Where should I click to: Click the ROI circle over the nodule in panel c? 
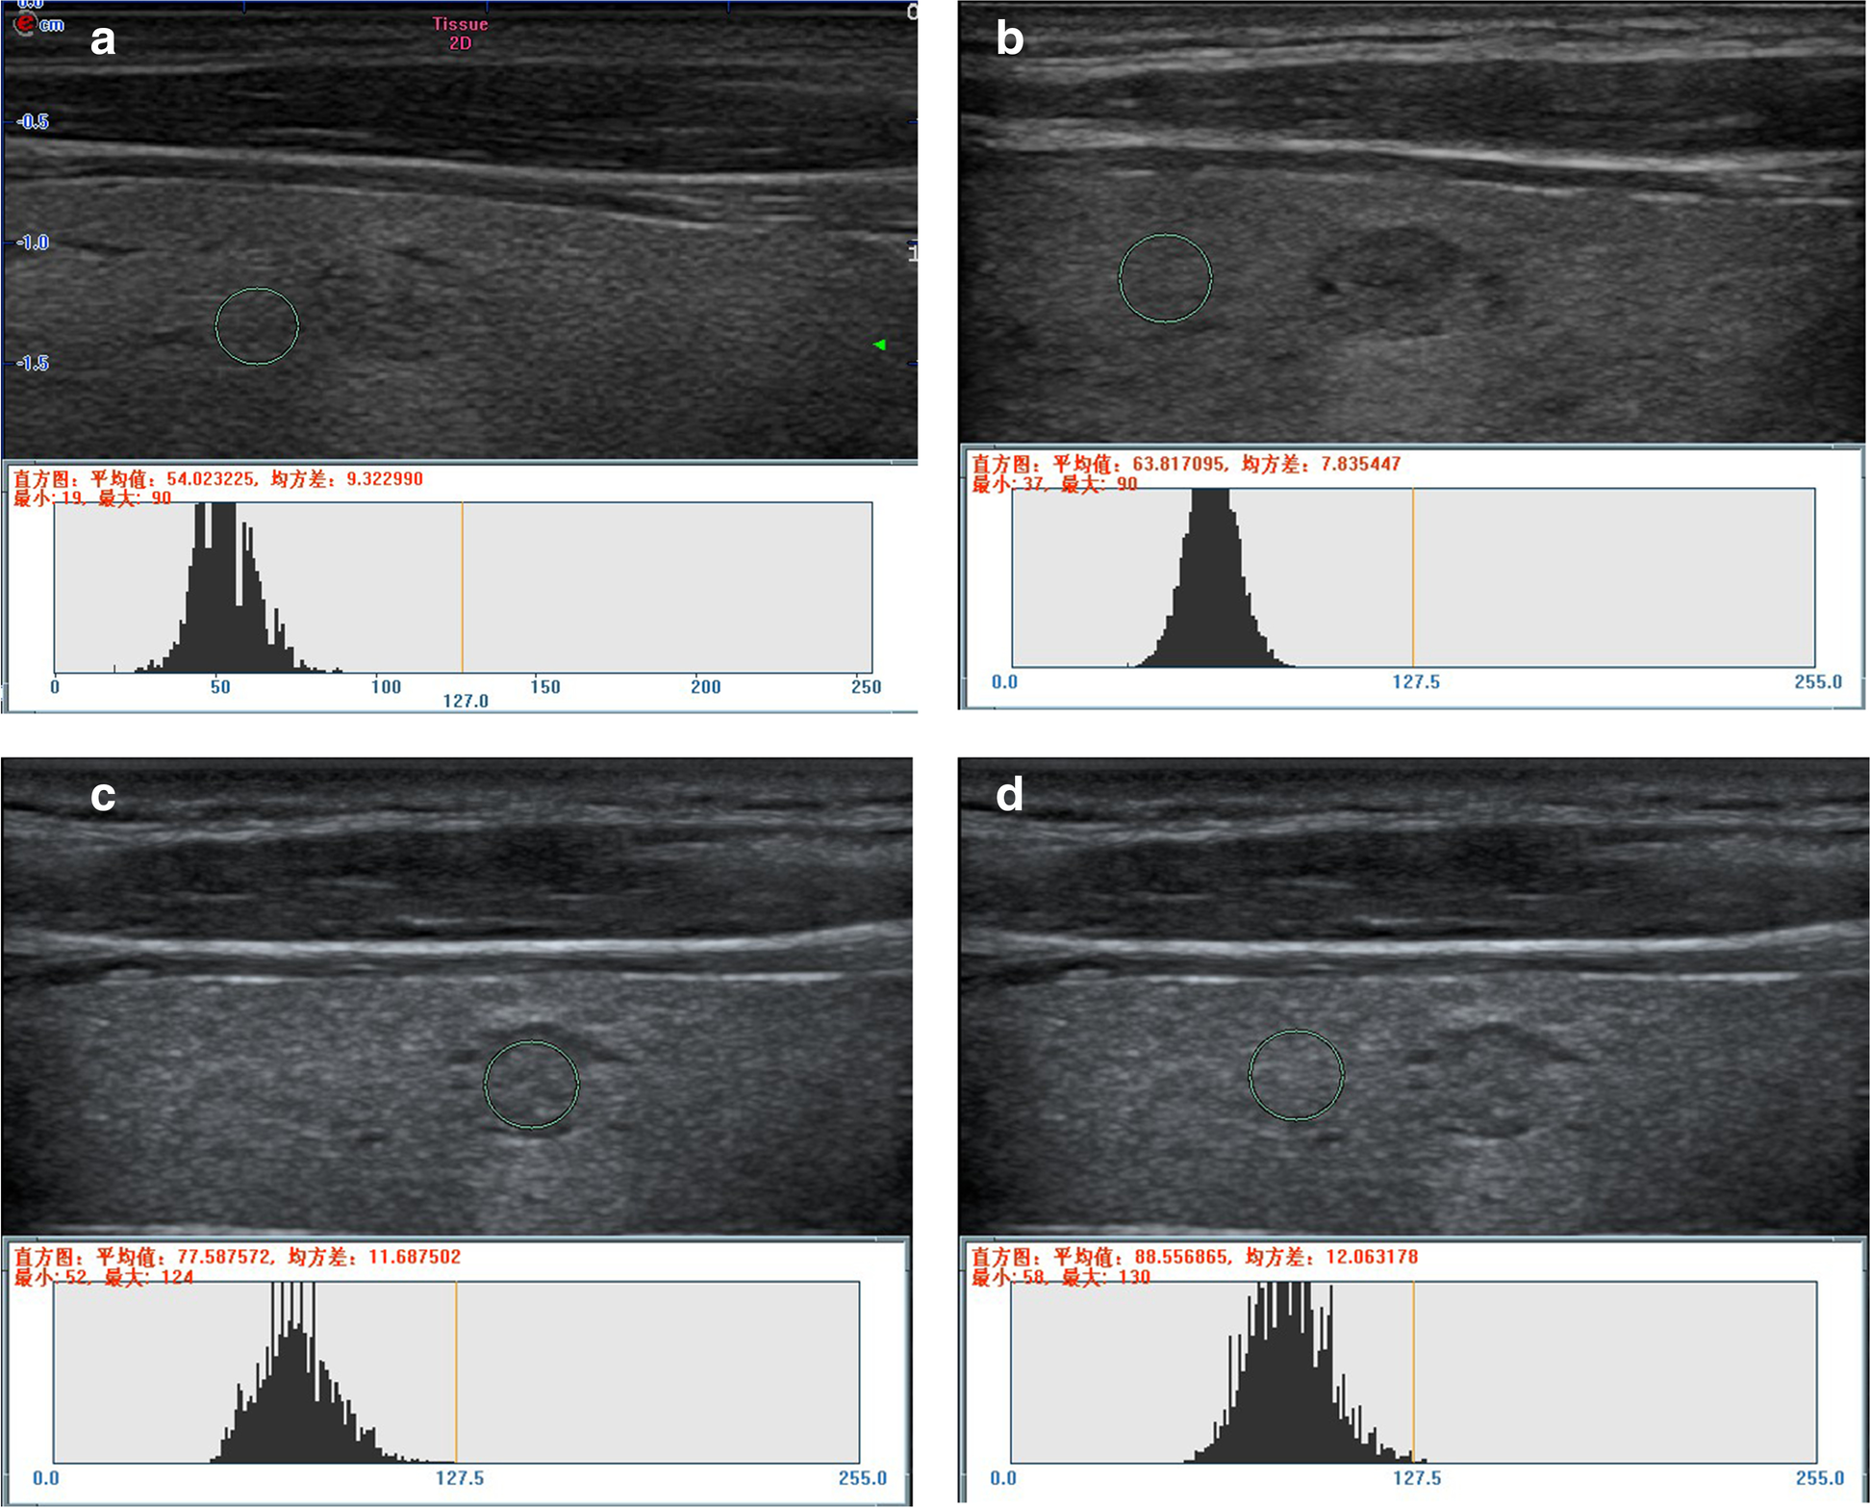pos(531,1085)
